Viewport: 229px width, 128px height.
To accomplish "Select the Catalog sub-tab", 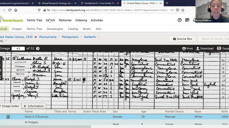I will (73, 29).
